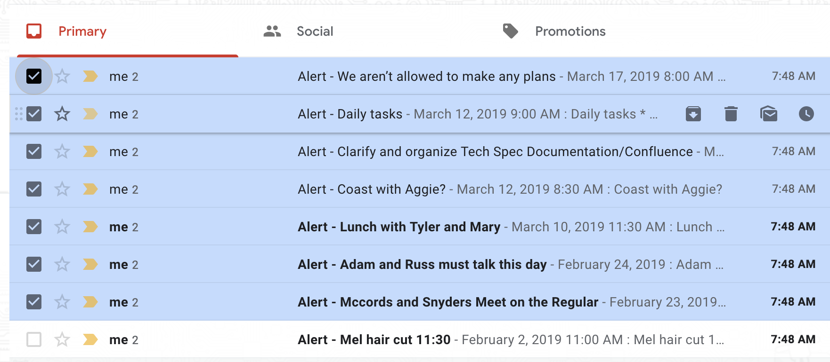Viewport: 830px width, 362px height.
Task: Open the Promotions tab
Action: [x=570, y=31]
